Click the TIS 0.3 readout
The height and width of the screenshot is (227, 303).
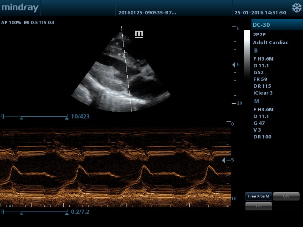[47, 23]
